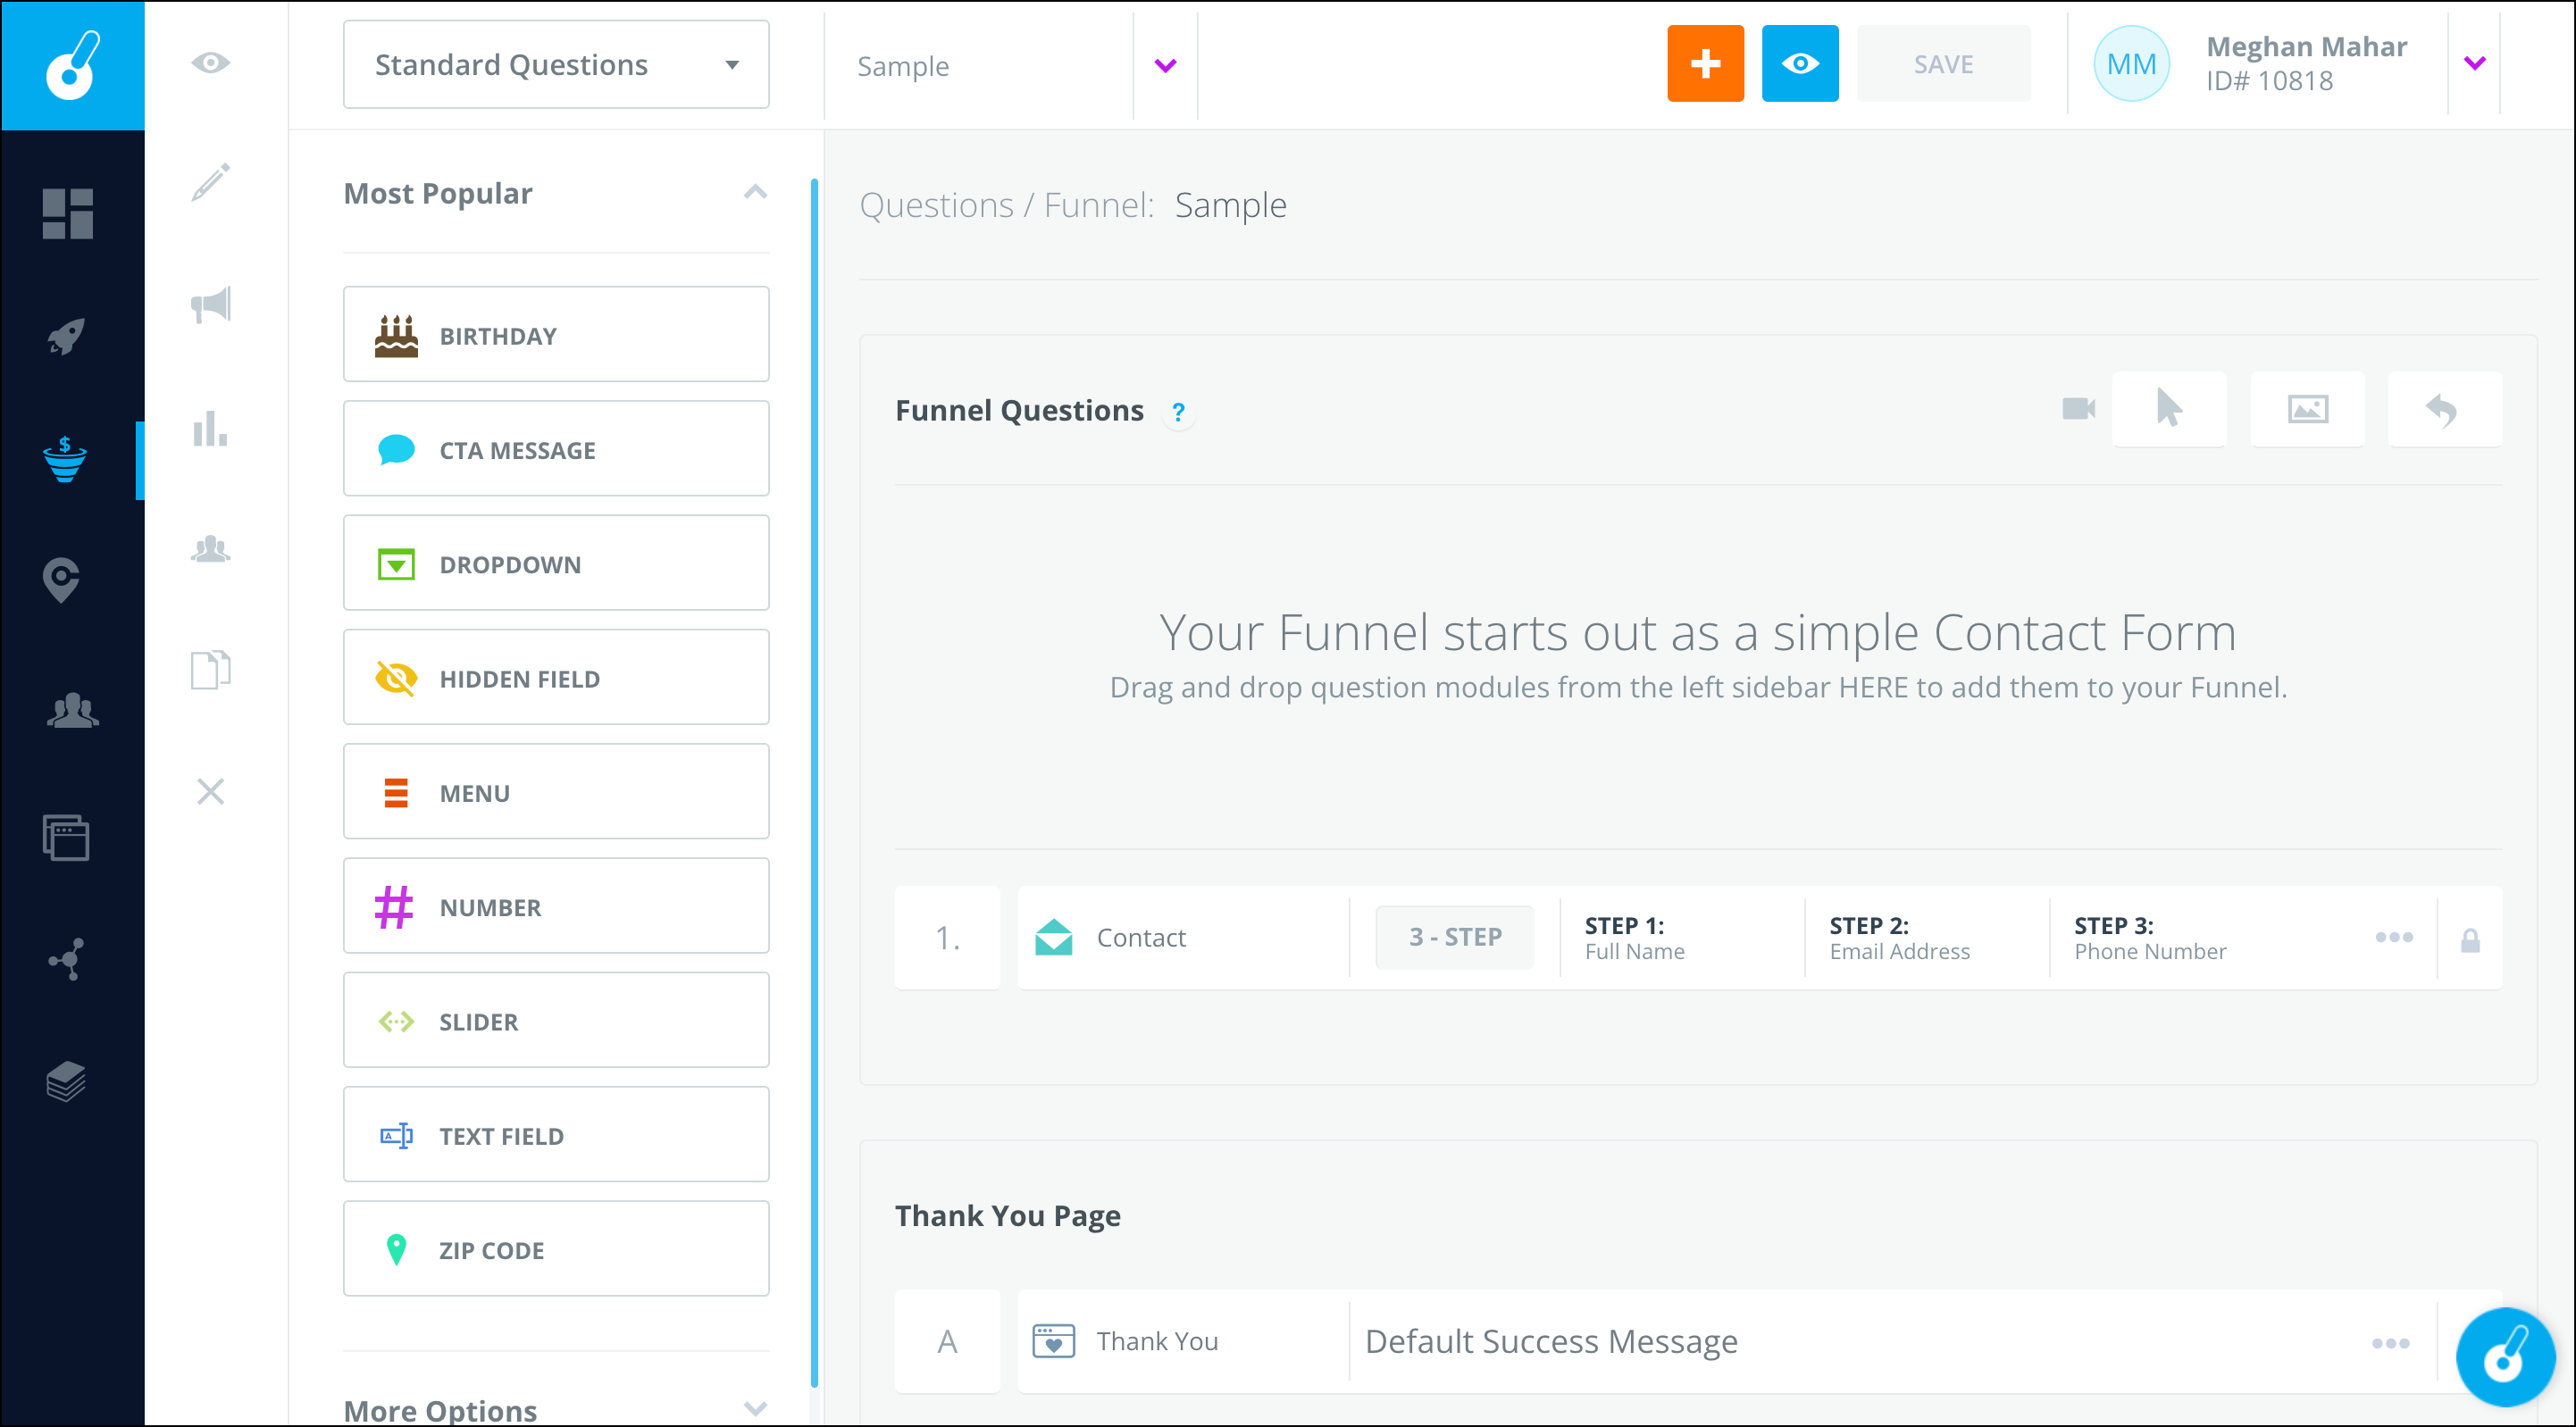Screen dimensions: 2576x1427
Task: Open the team members icon in secondary sidebar
Action: coord(211,549)
